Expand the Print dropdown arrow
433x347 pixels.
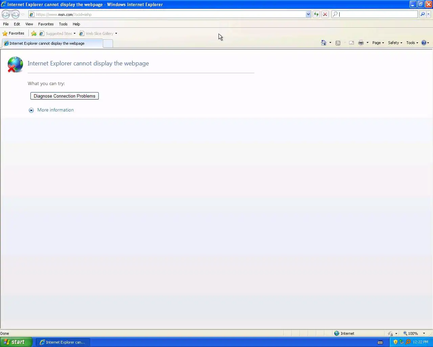pos(367,43)
